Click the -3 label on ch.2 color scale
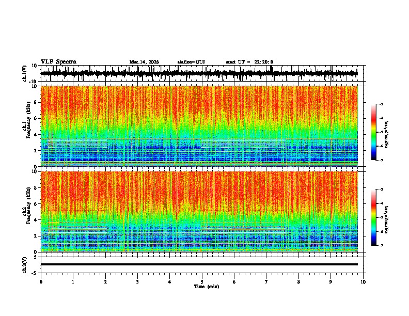This screenshot has width=409, height=316. click(x=381, y=189)
